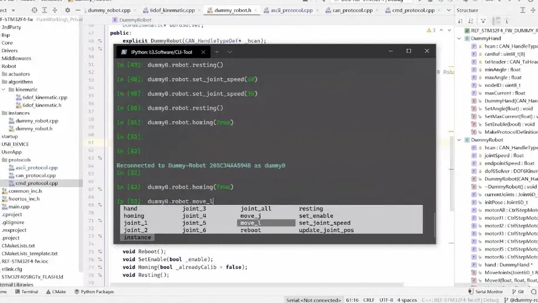Toggle Sort by Visibility in Structure toolbar
538x303 pixels.
460,21
